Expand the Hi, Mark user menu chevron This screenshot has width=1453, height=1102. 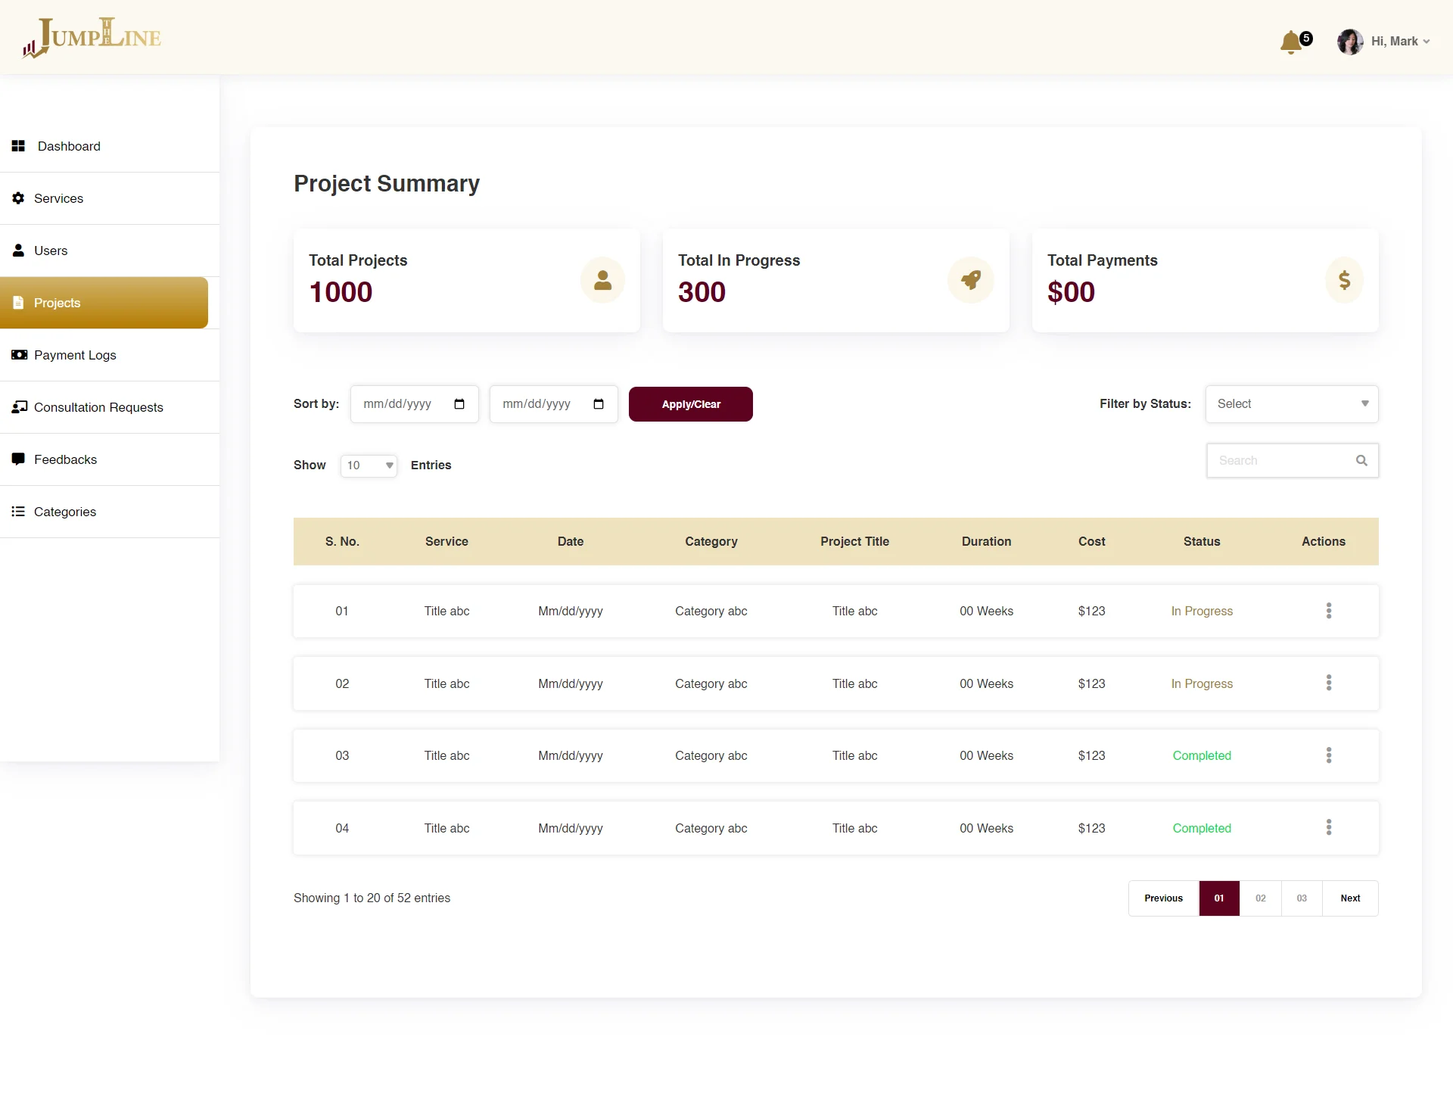[x=1427, y=42]
